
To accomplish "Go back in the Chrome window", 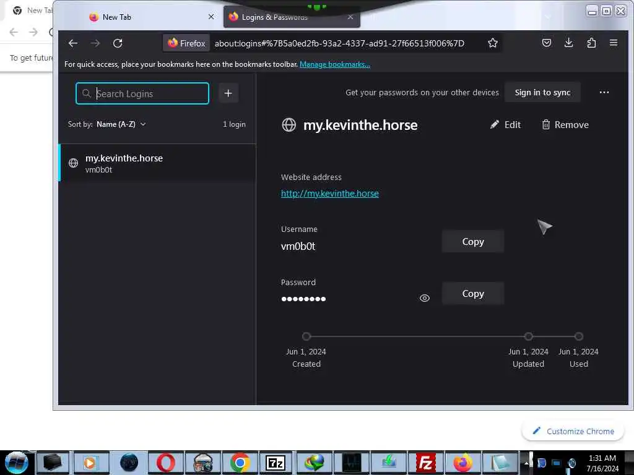I will click(14, 32).
